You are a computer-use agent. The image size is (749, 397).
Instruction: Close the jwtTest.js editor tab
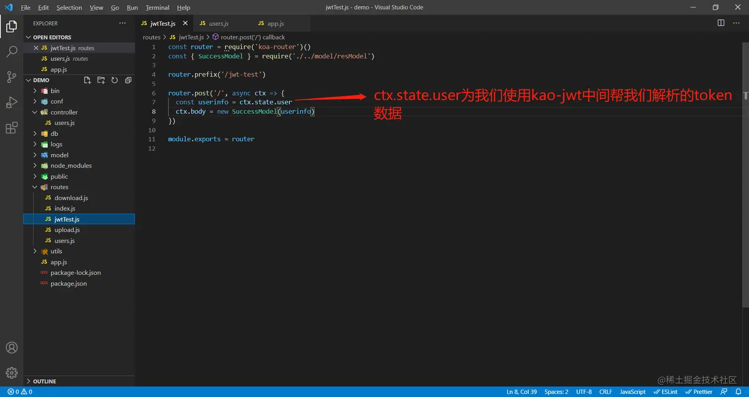(185, 23)
